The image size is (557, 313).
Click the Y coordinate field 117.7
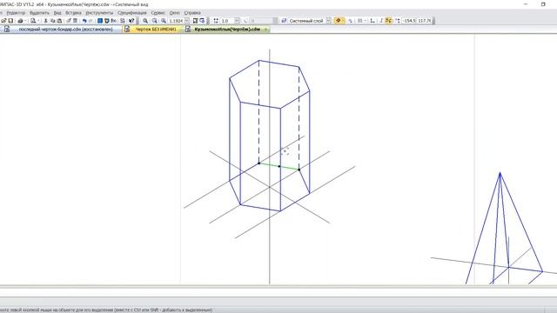424,21
